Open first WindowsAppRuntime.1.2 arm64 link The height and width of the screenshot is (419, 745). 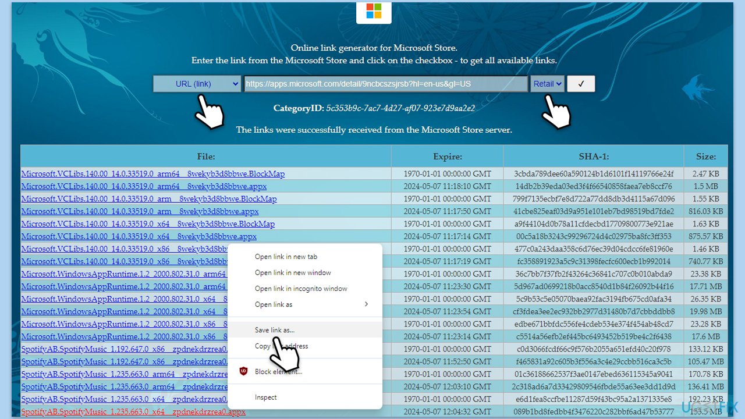pyautogui.click(x=125, y=274)
